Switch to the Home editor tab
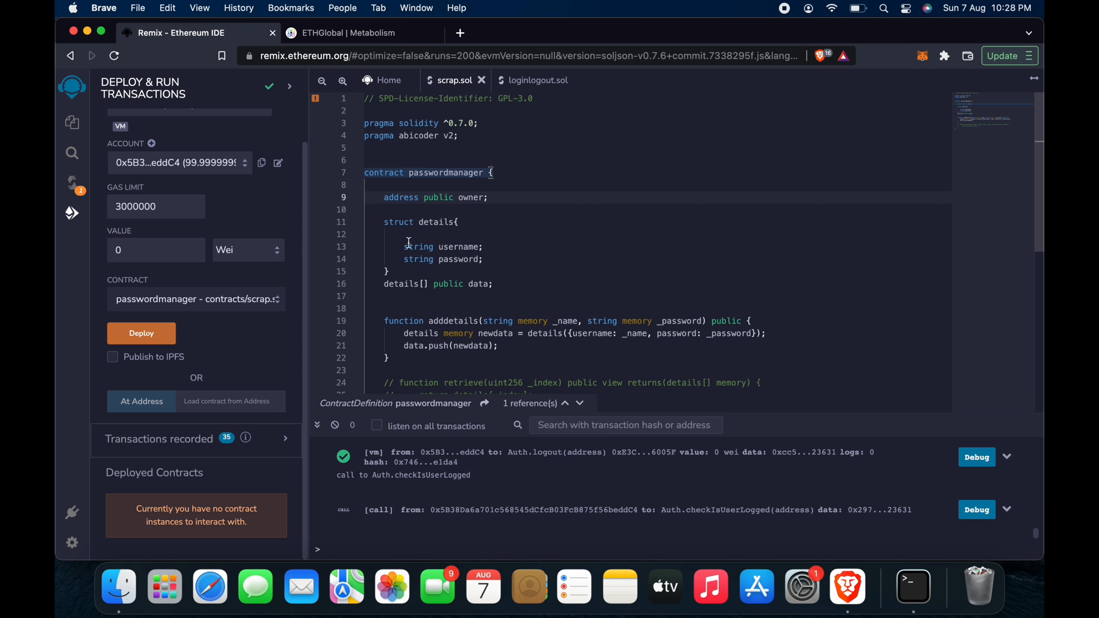The height and width of the screenshot is (618, 1099). (382, 80)
